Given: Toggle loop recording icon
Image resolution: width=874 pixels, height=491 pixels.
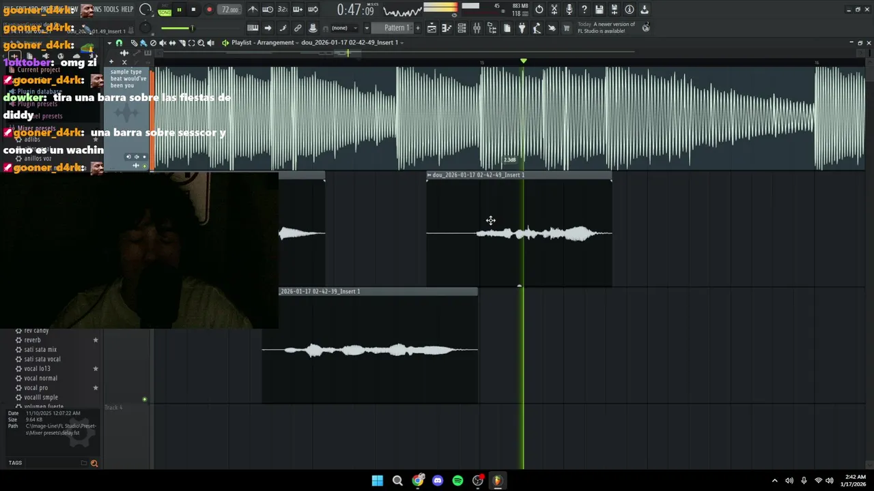Looking at the screenshot, I should 313,10.
